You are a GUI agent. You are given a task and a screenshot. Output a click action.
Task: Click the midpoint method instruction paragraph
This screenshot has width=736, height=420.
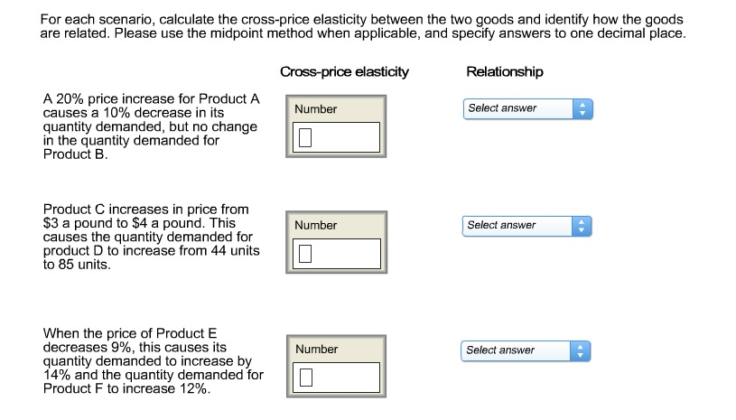tap(363, 26)
